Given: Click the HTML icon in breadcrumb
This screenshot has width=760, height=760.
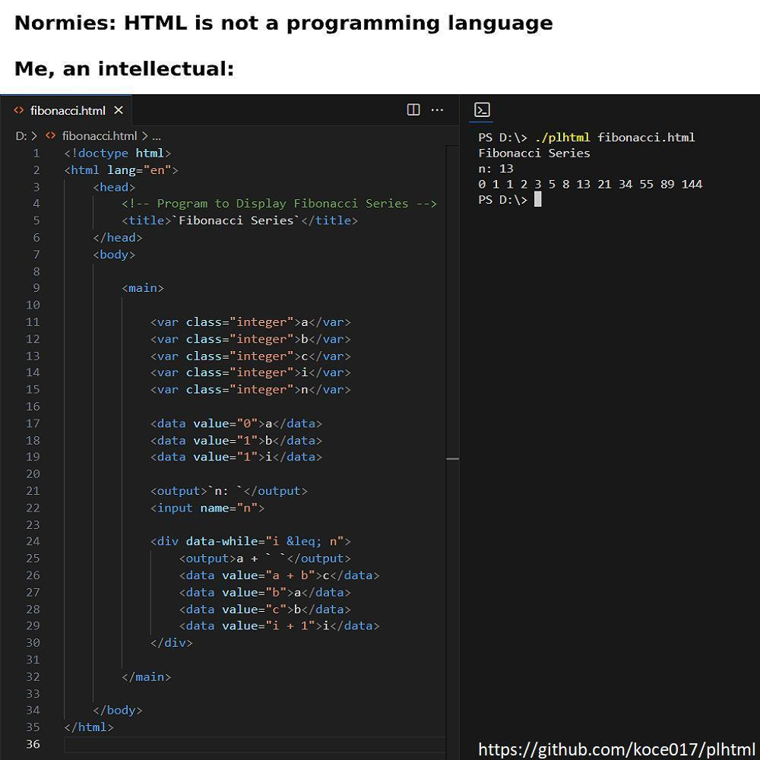Looking at the screenshot, I should [50, 136].
